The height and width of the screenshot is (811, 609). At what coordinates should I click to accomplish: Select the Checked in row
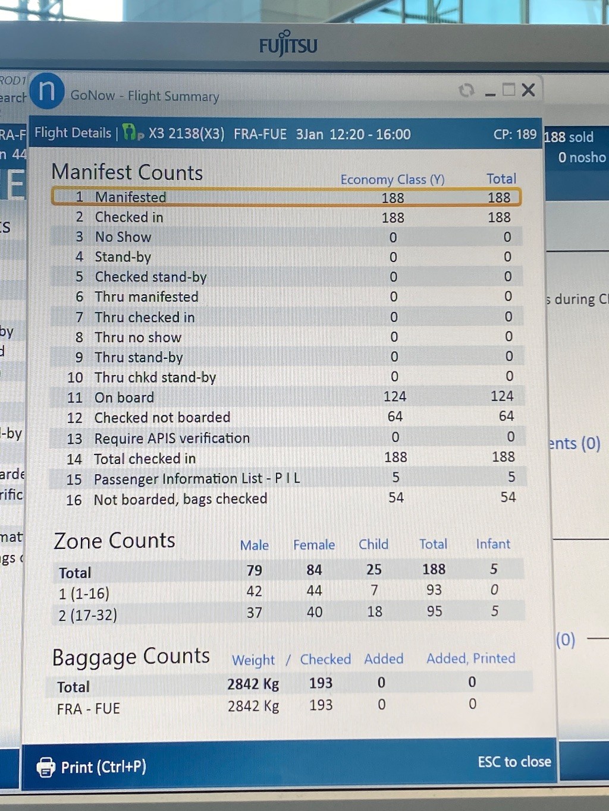pos(285,217)
